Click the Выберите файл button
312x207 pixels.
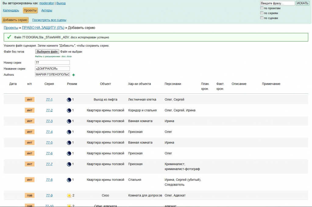(47, 52)
